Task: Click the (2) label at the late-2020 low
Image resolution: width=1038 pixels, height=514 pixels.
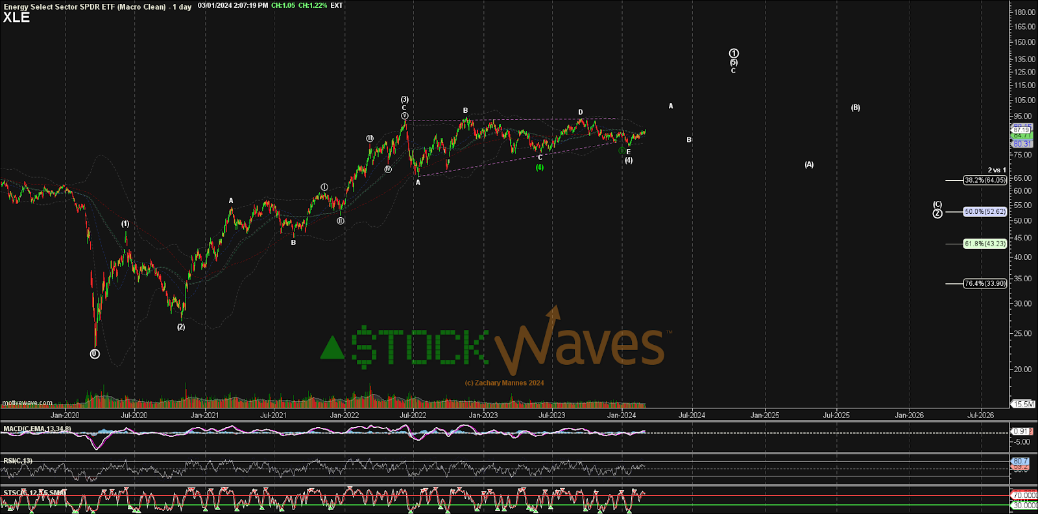Action: 181,327
